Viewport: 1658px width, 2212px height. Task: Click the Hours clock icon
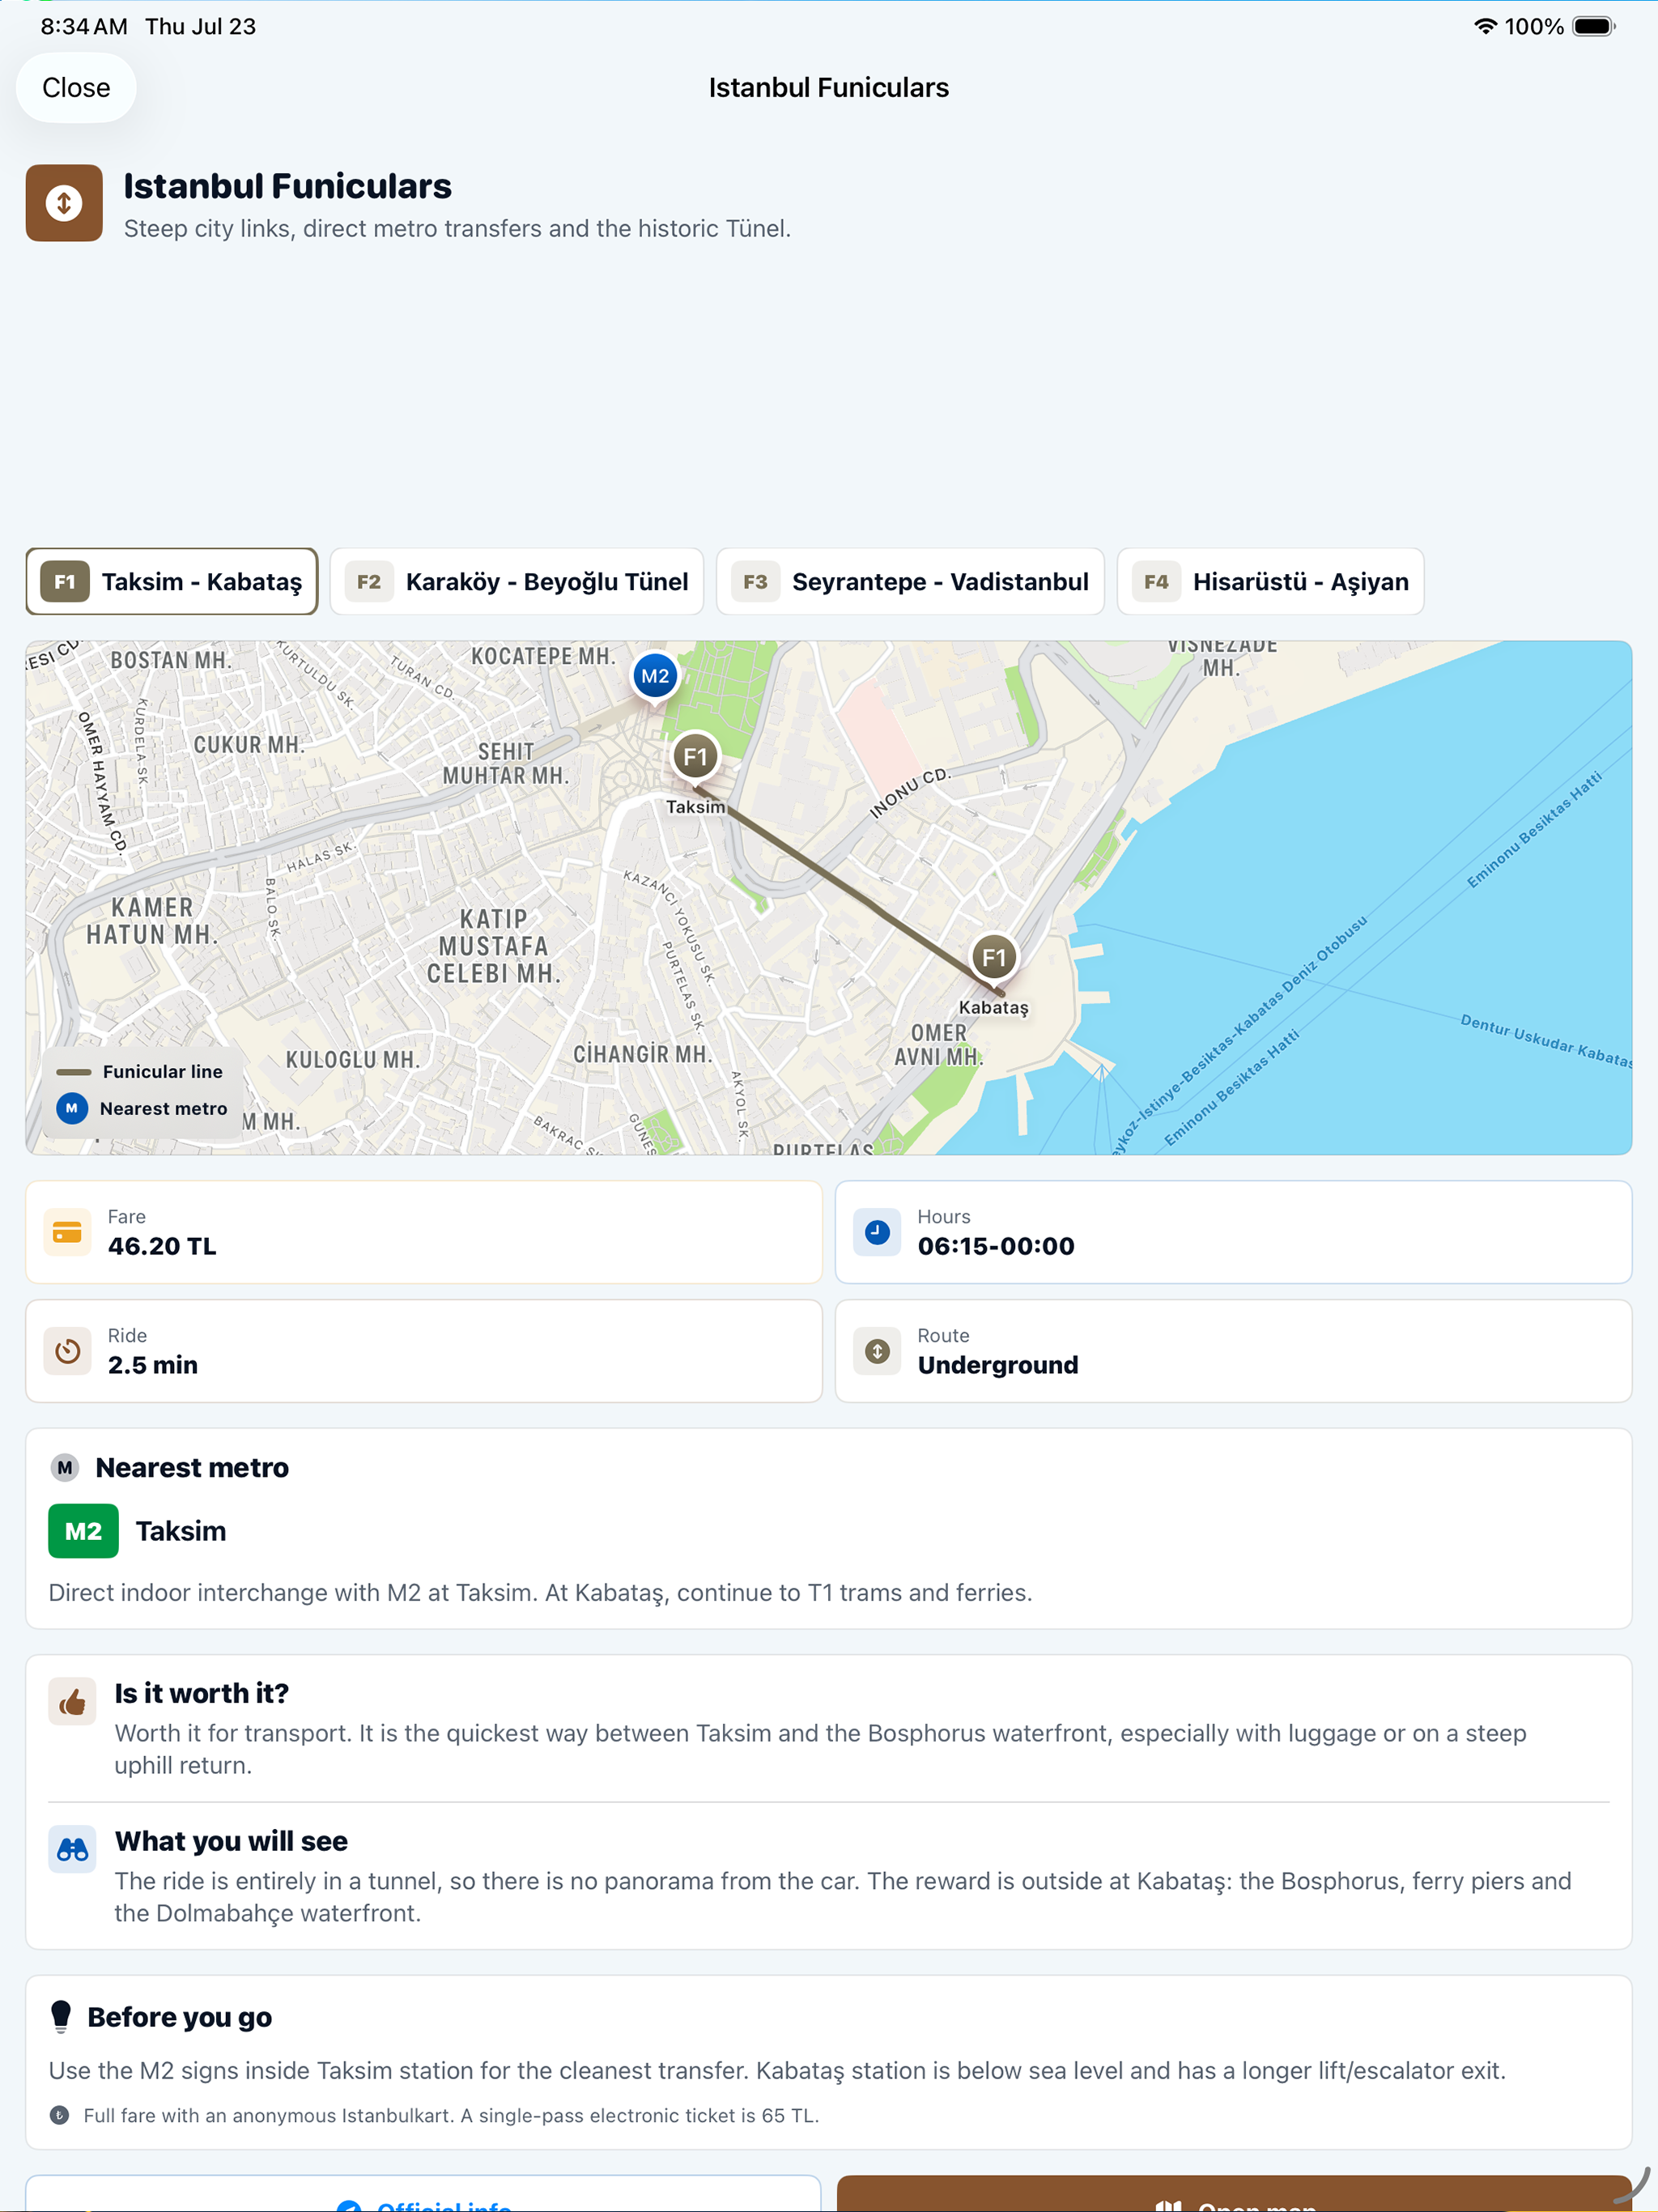tap(877, 1232)
